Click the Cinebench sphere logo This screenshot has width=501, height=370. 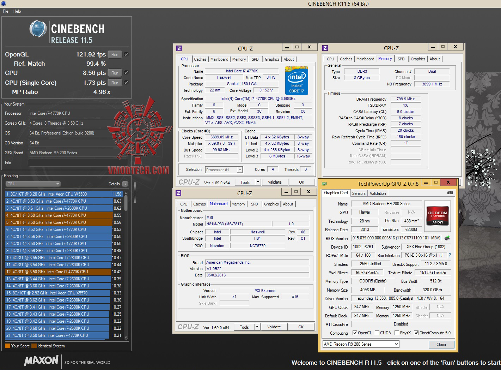click(38, 29)
